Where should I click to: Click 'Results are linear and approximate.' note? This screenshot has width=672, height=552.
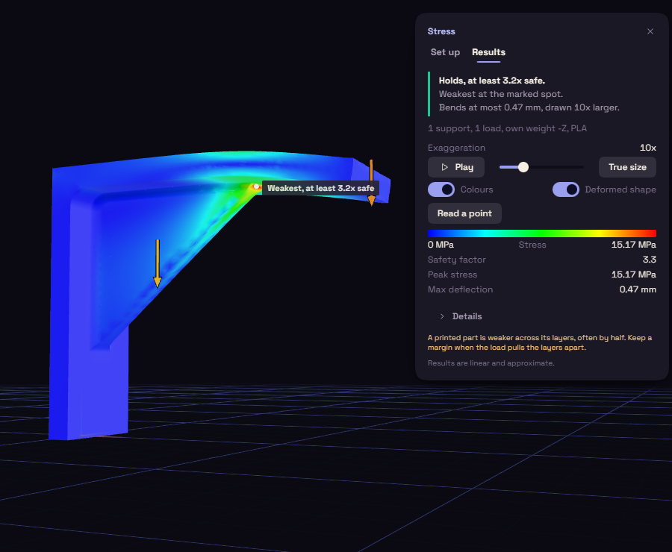(491, 363)
